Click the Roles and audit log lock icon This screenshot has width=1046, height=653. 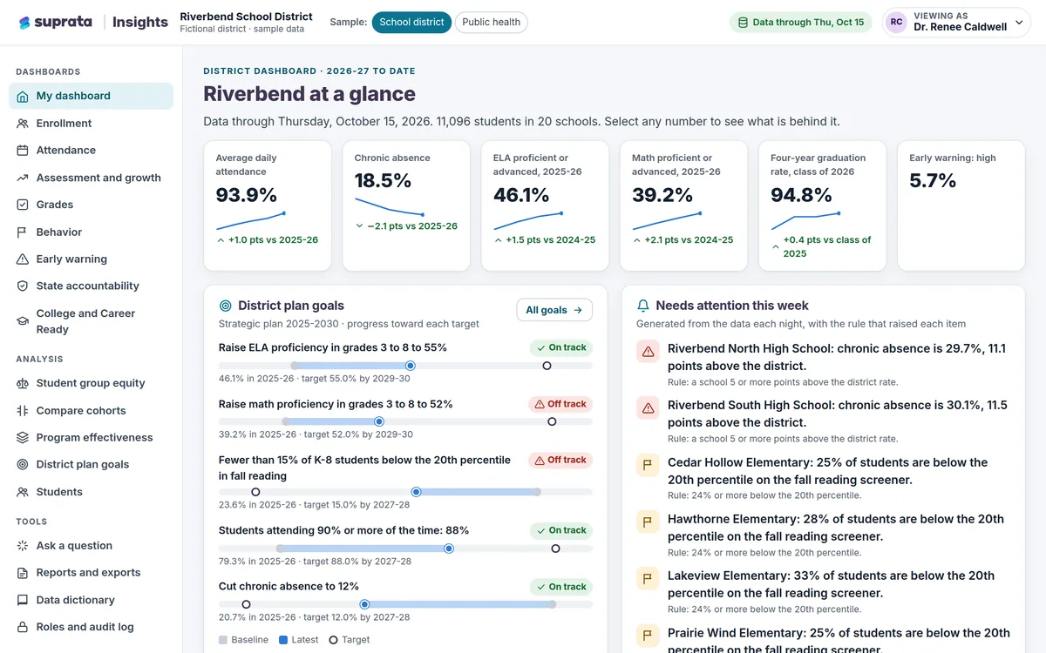click(23, 627)
